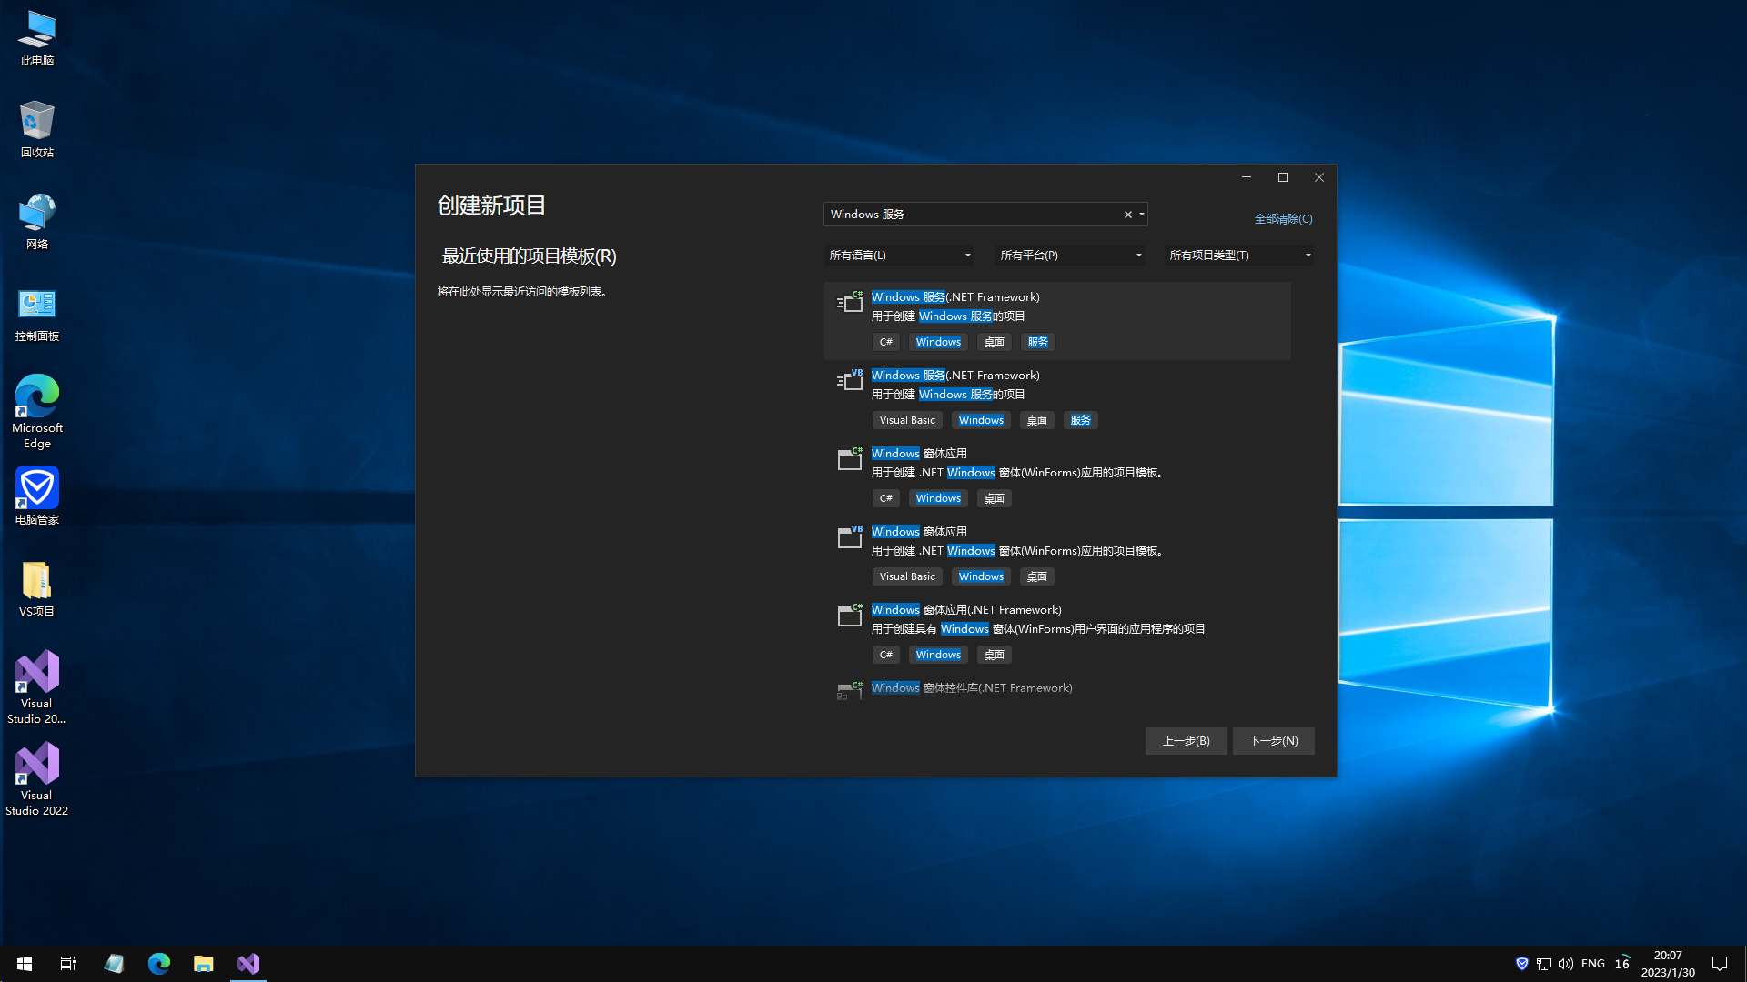Select the Windows 窗体控件库(.NET Framework) entry
Screen dimensions: 1747x982
pyautogui.click(x=972, y=688)
